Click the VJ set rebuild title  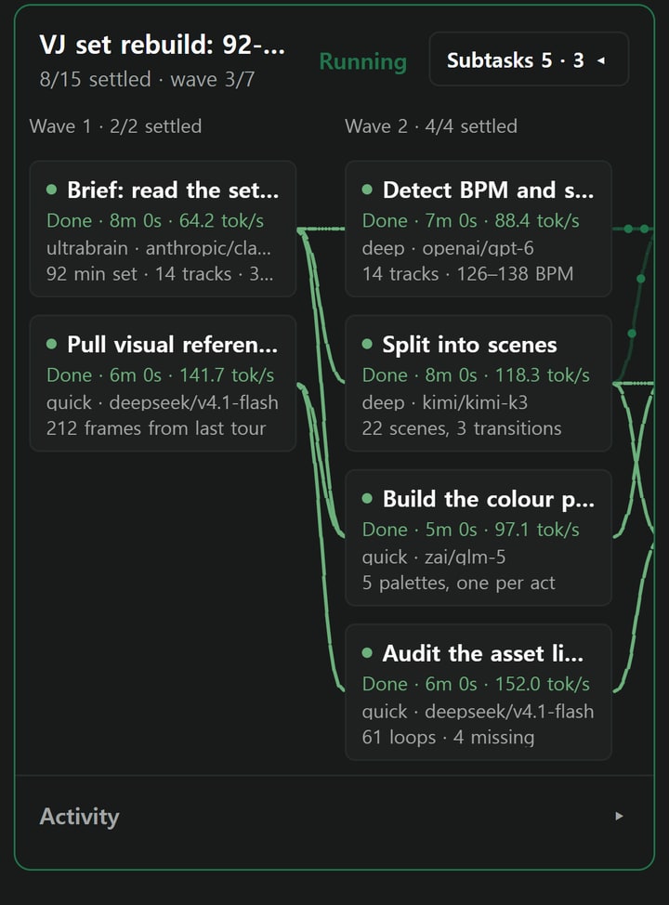coord(163,45)
